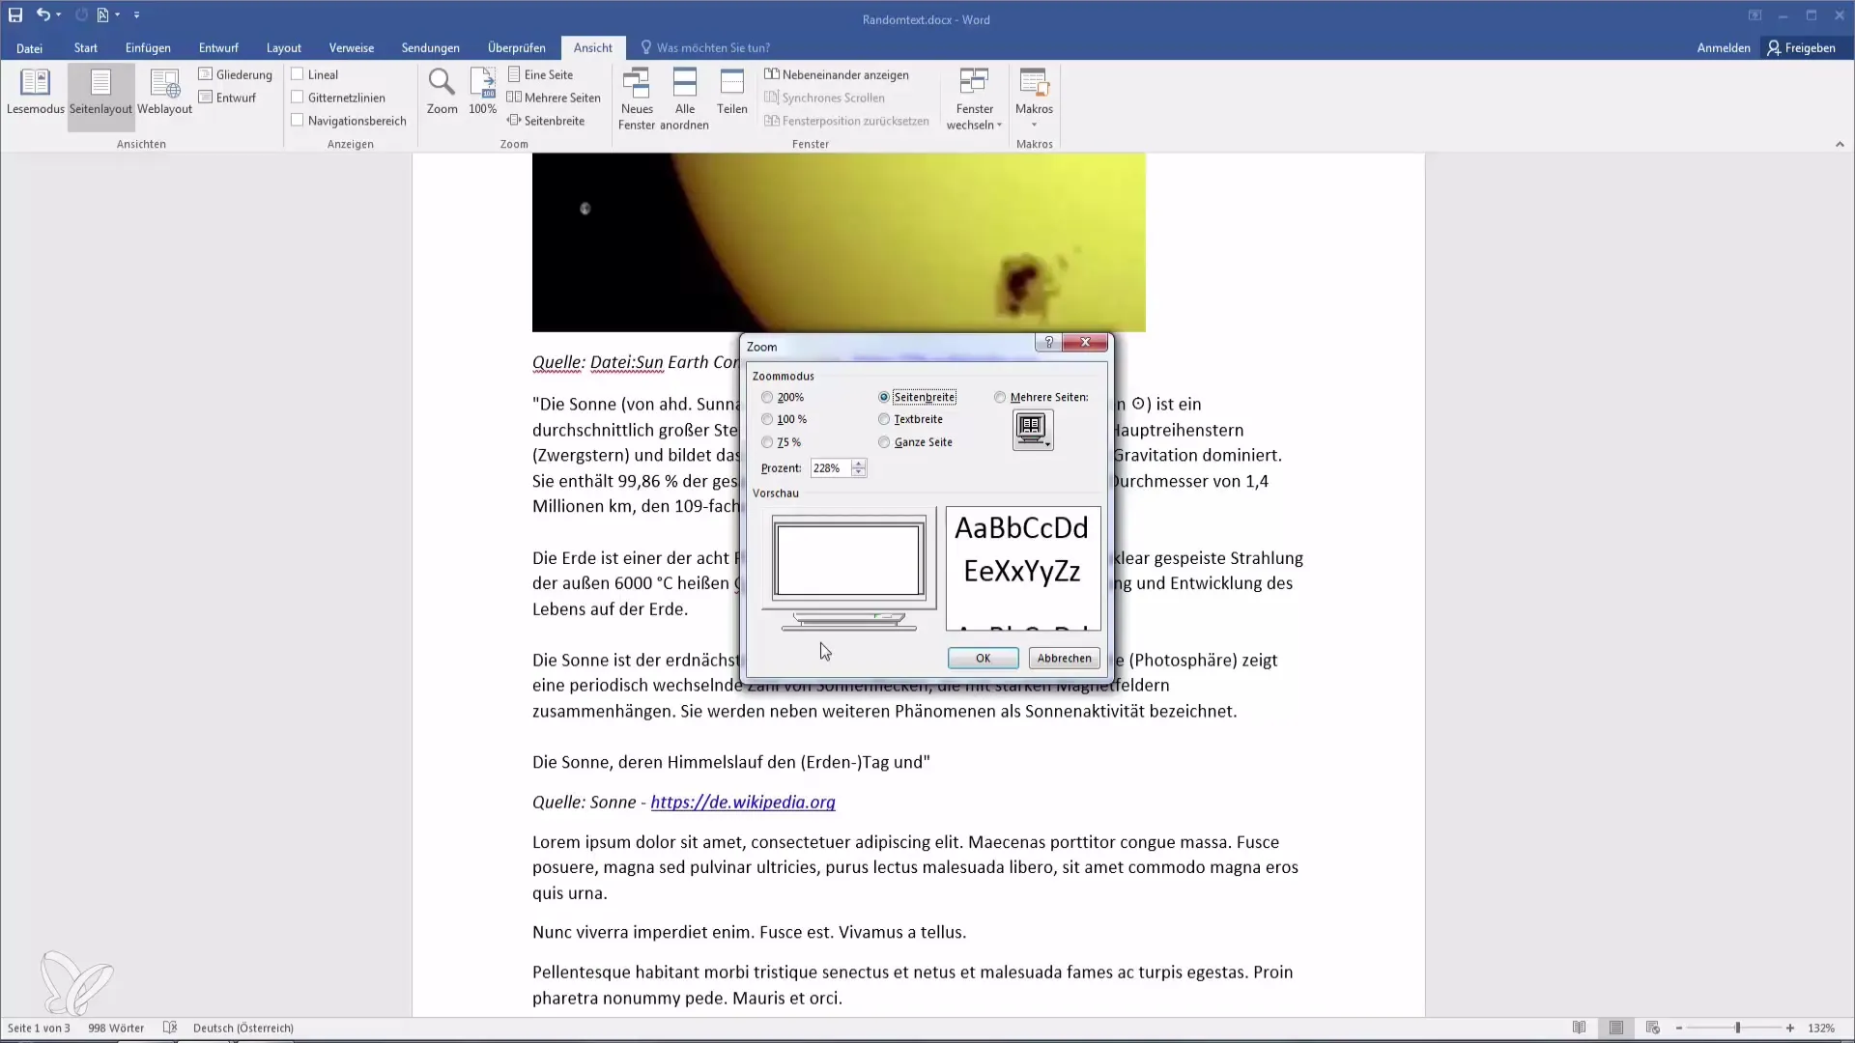Image resolution: width=1855 pixels, height=1043 pixels.
Task: Open the Entwurf ribbon tab
Action: (x=218, y=47)
